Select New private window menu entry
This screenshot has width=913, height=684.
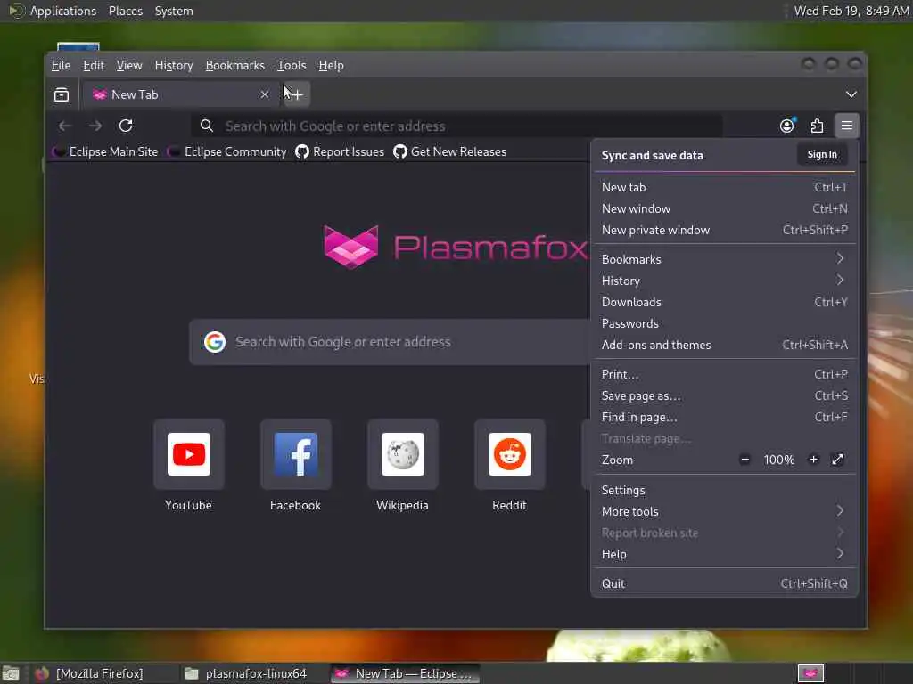pos(724,231)
